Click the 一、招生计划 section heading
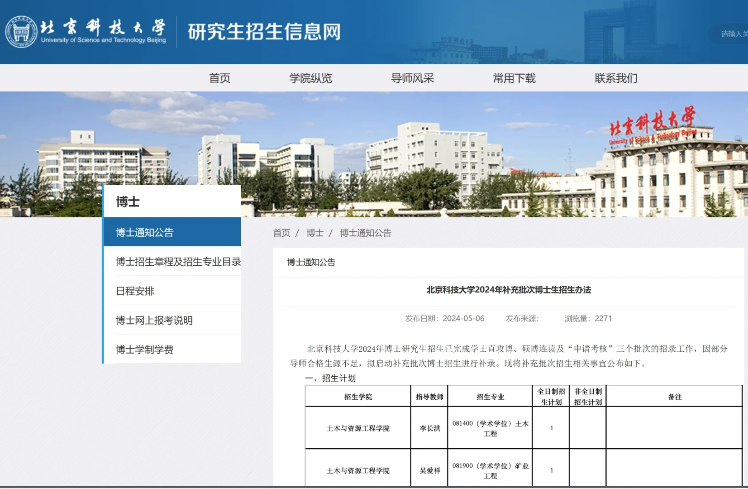The width and height of the screenshot is (748, 489). 330,378
